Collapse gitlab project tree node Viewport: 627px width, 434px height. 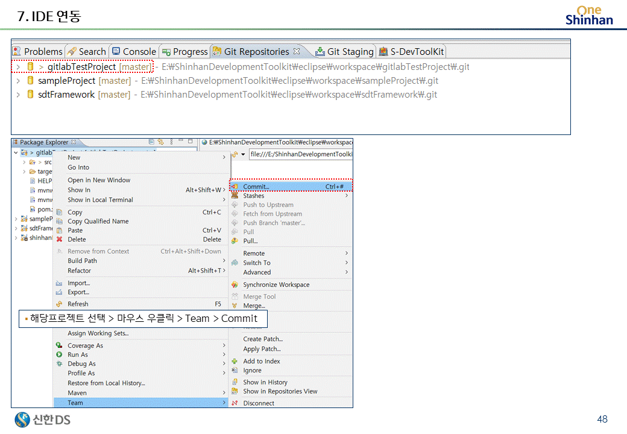(16, 153)
